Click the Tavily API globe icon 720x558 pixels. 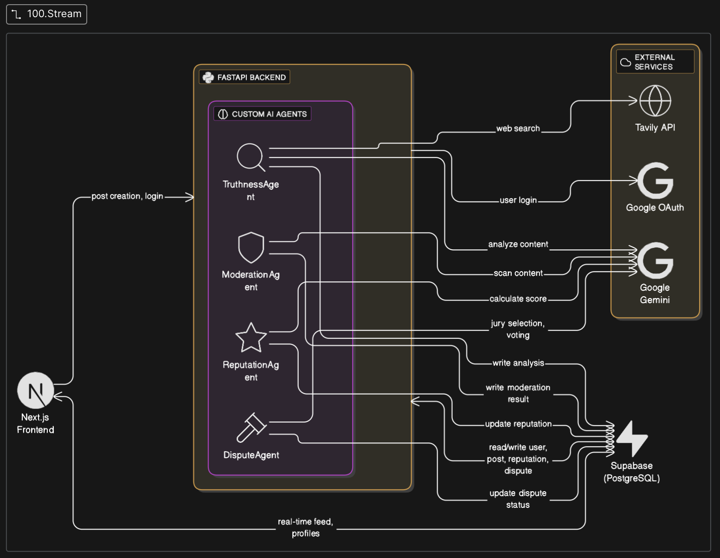tap(655, 101)
